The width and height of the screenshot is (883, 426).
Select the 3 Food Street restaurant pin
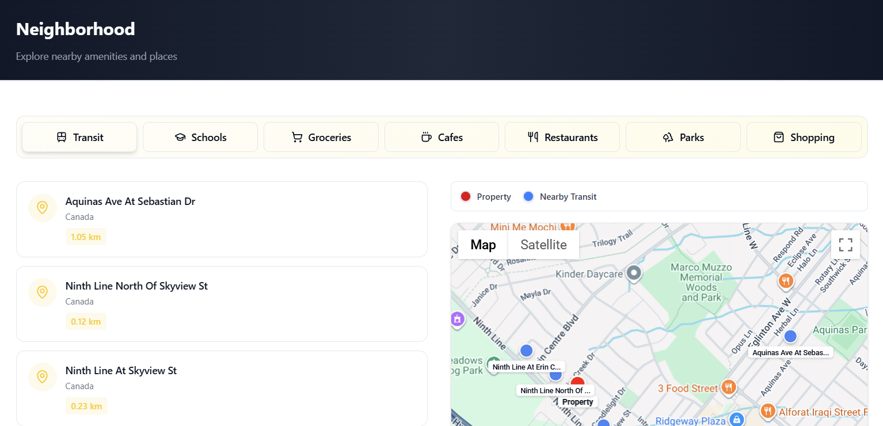pos(729,387)
